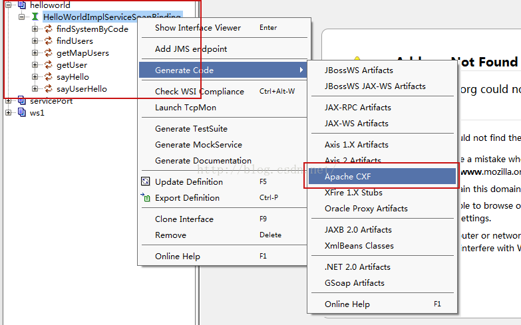521x325 pixels.
Task: Select JAX-RPC Artifacts
Action: pos(382,107)
